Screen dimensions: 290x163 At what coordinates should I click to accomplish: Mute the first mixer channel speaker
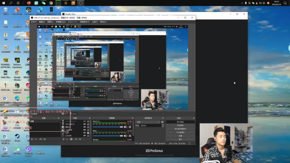pos(125,127)
